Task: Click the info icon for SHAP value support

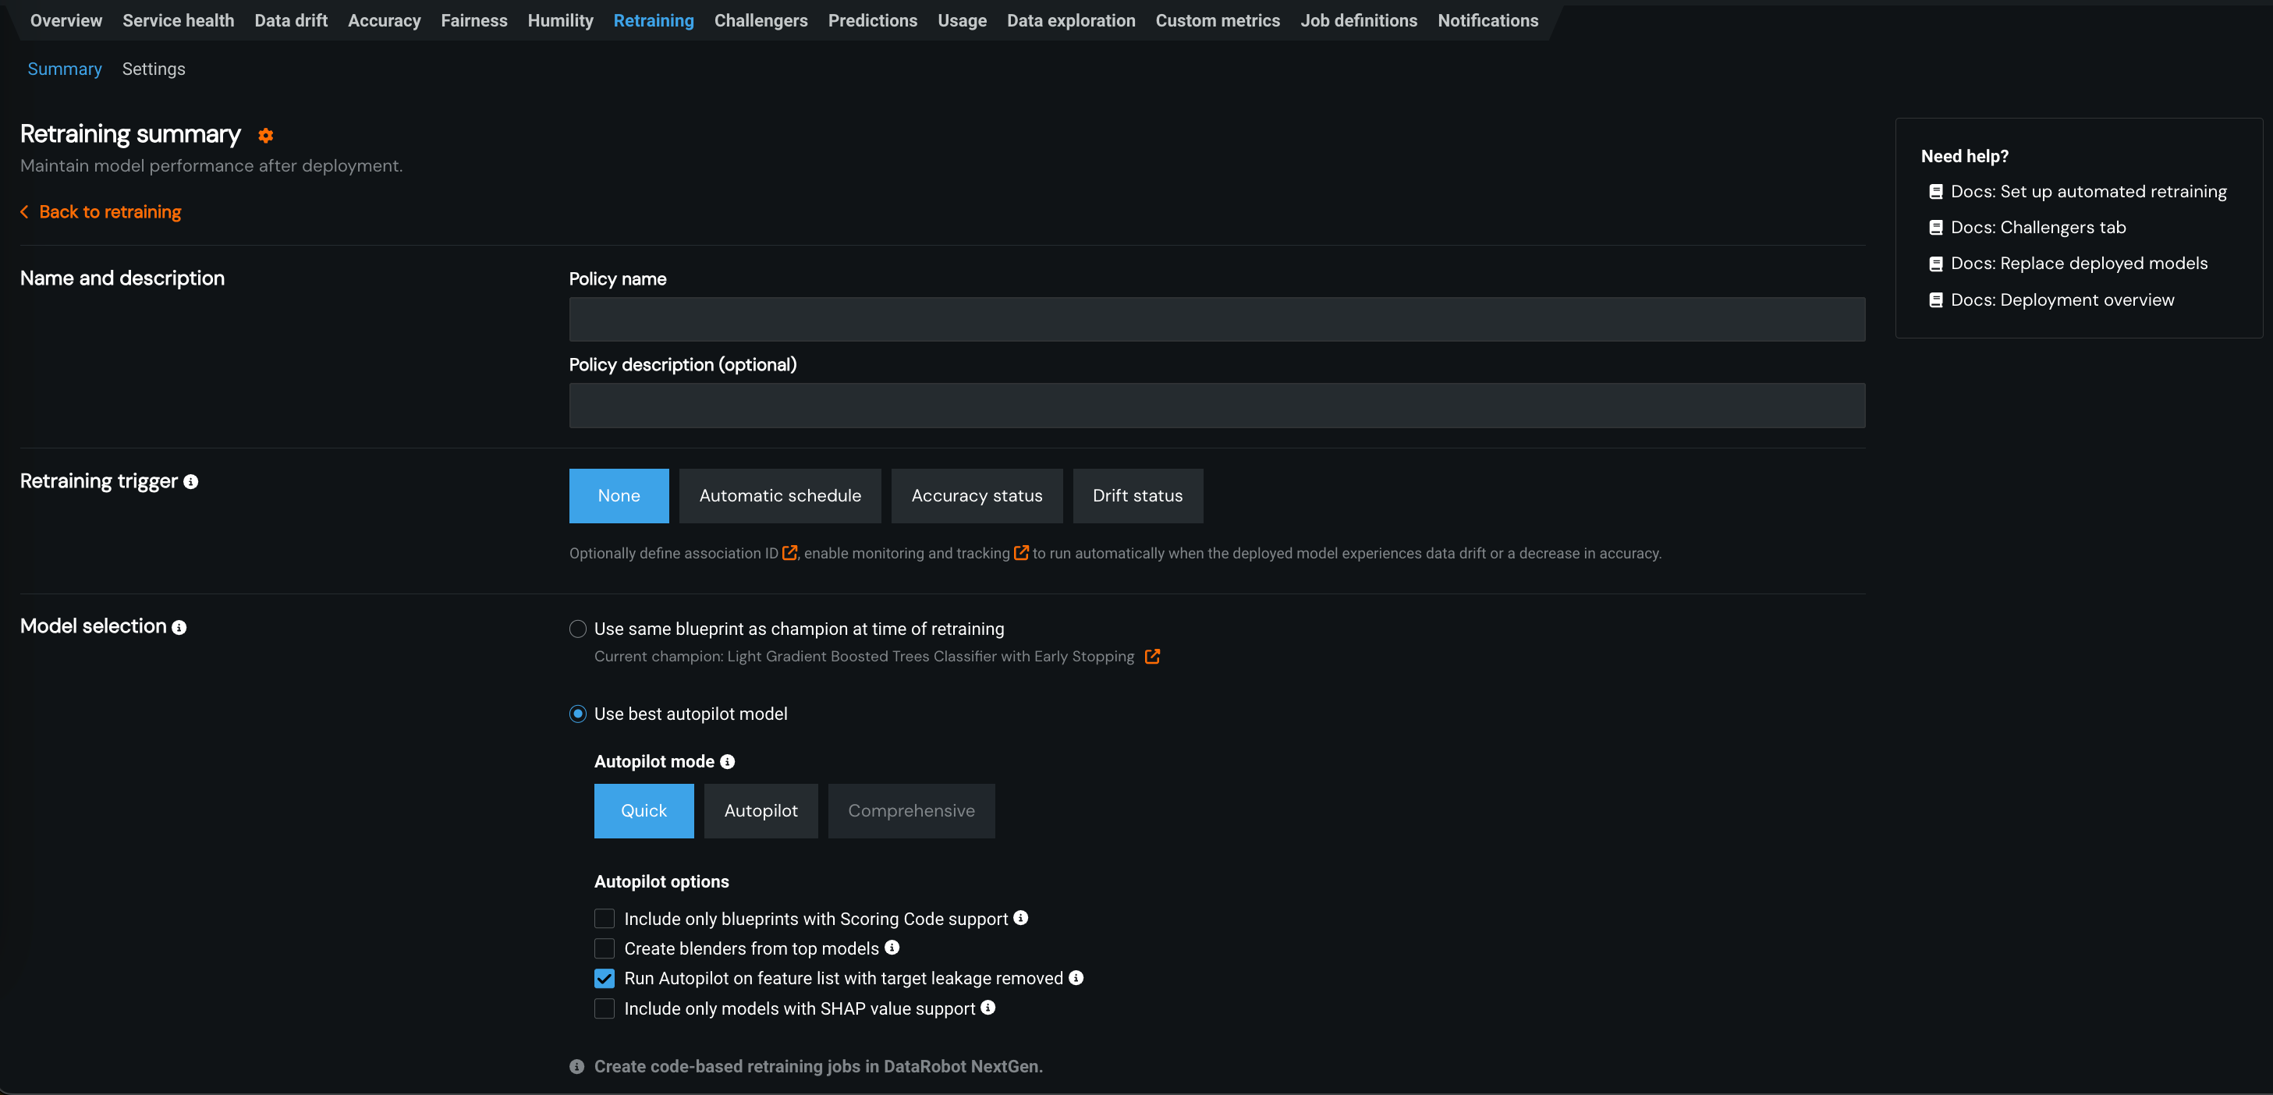Action: tap(988, 1008)
